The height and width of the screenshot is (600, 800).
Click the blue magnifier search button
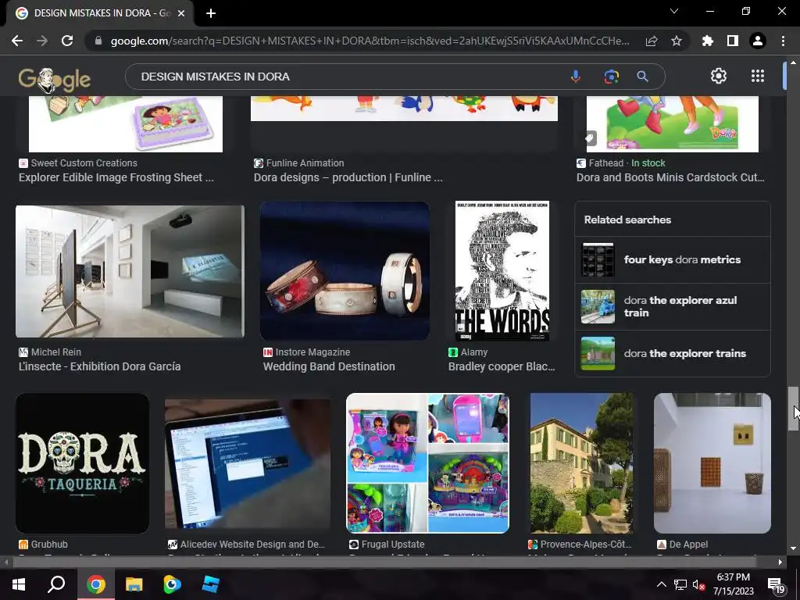(x=642, y=77)
